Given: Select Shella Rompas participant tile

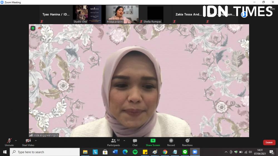Looking at the screenshot, I should point(155,14).
